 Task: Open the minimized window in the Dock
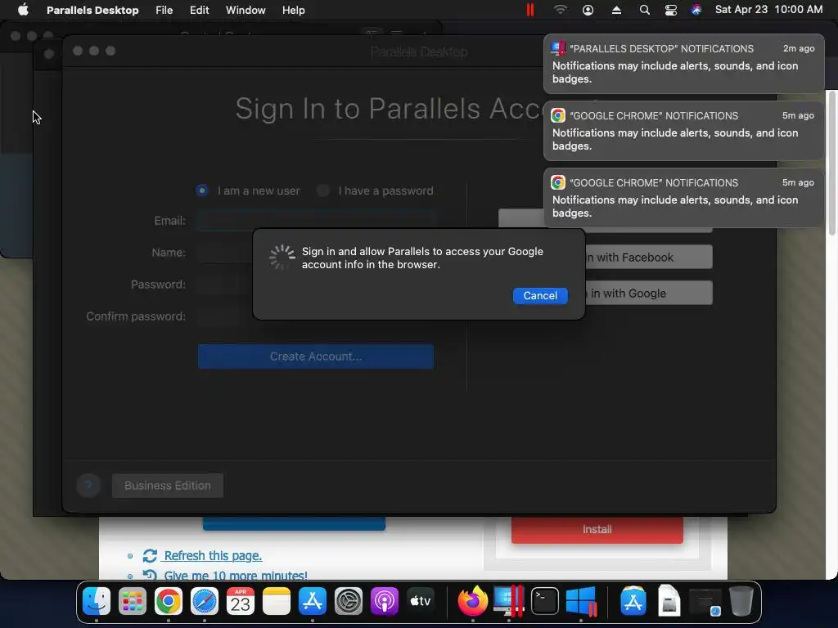(x=705, y=602)
